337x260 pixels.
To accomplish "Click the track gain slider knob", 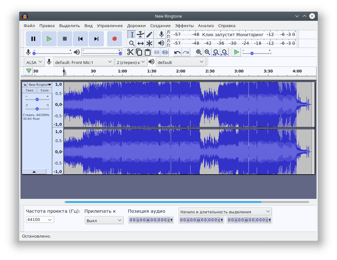I will tap(37, 99).
